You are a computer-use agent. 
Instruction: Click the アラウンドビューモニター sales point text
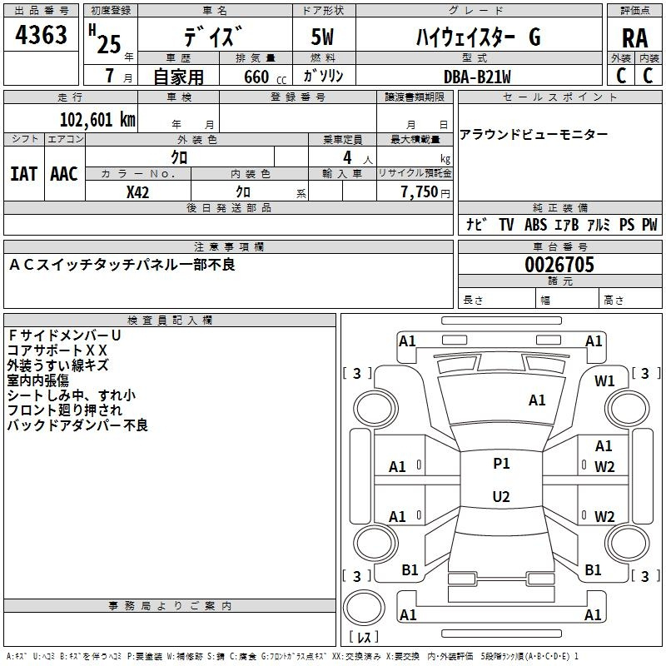coord(534,135)
